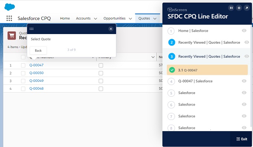
Task: Toggle visibility of Q-00047 | Salesforce step
Action: 244,81
